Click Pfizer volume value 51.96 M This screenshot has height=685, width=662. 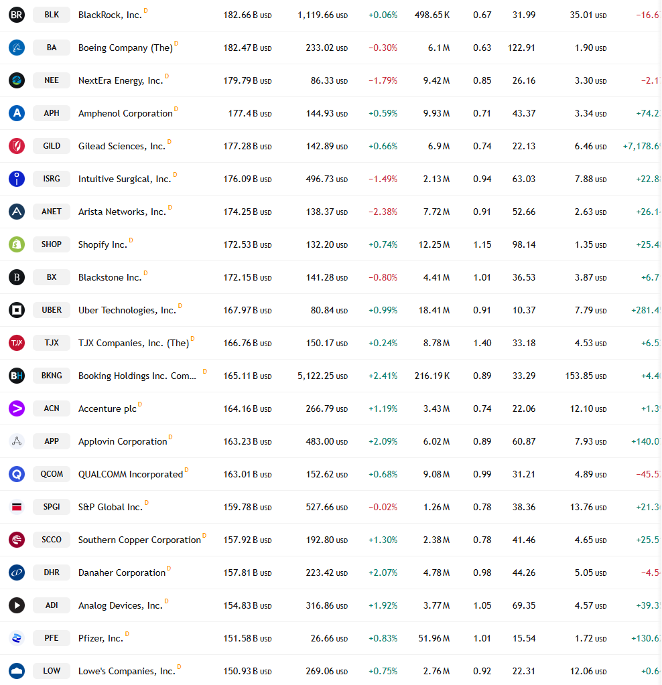[434, 639]
